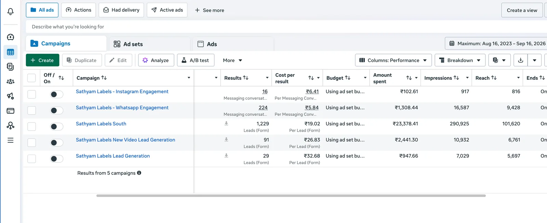The height and width of the screenshot is (223, 547).
Task: Click the A/B test button
Action: point(196,60)
